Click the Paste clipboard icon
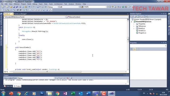 (x=26, y=7)
